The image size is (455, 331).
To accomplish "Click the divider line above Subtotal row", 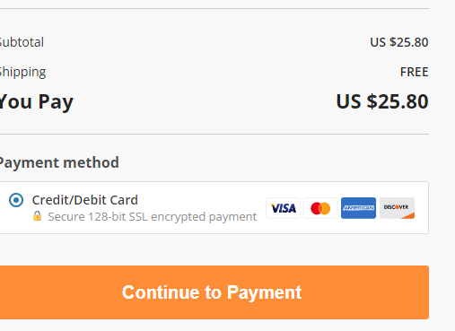I will tap(214, 9).
